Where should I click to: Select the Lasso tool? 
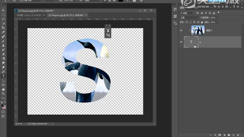pos(4,19)
